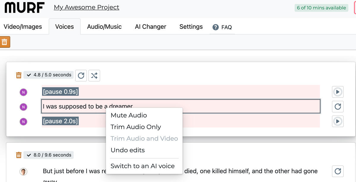Play the [pause 0.9s] line

[x=338, y=92]
